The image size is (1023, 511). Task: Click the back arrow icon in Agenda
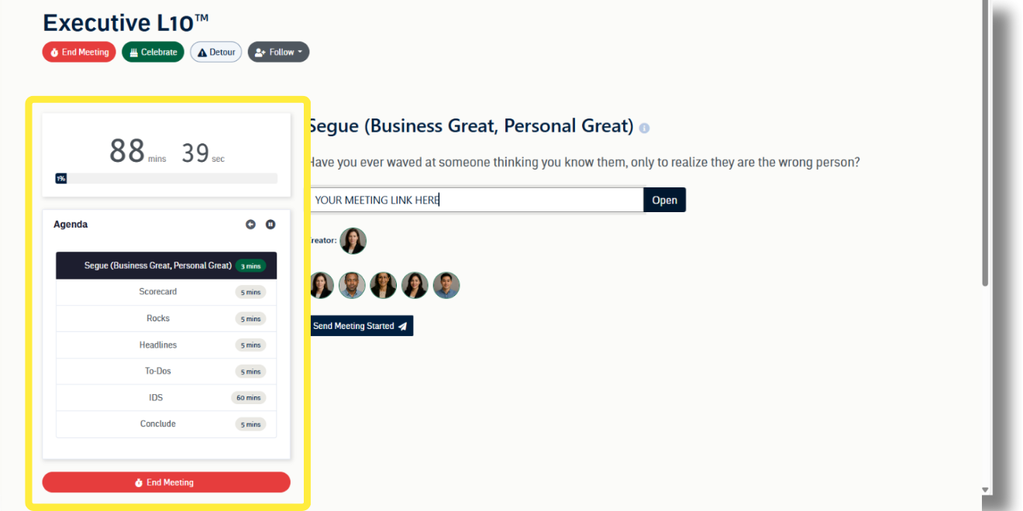[x=250, y=225]
